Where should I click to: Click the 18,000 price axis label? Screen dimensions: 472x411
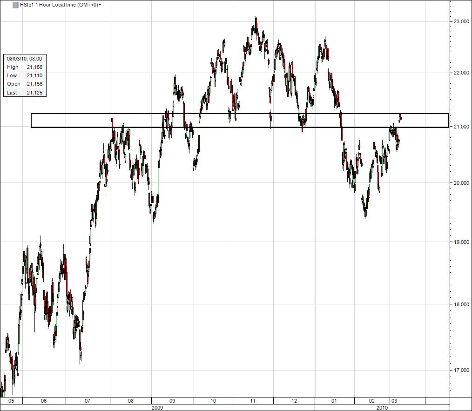pyautogui.click(x=461, y=304)
